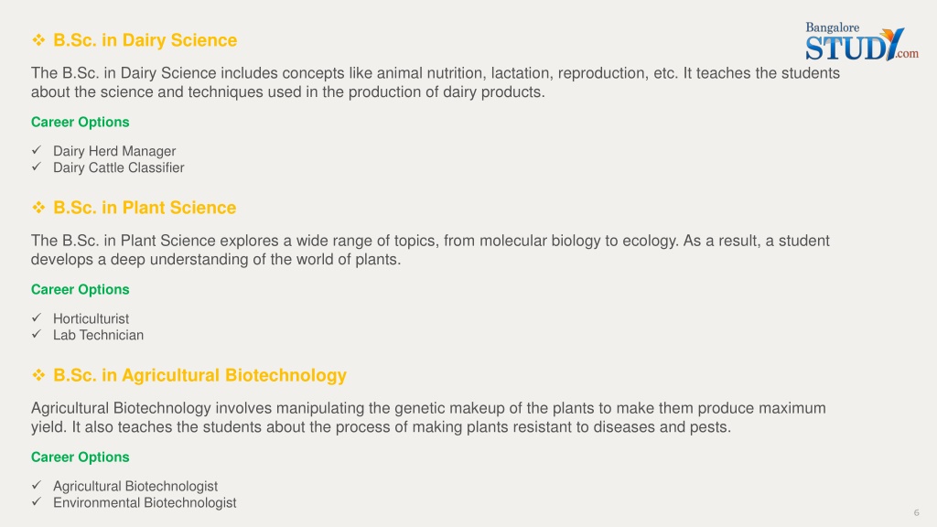Click the Environmental Biotechnologist list item
This screenshot has height=527, width=937.
click(145, 502)
